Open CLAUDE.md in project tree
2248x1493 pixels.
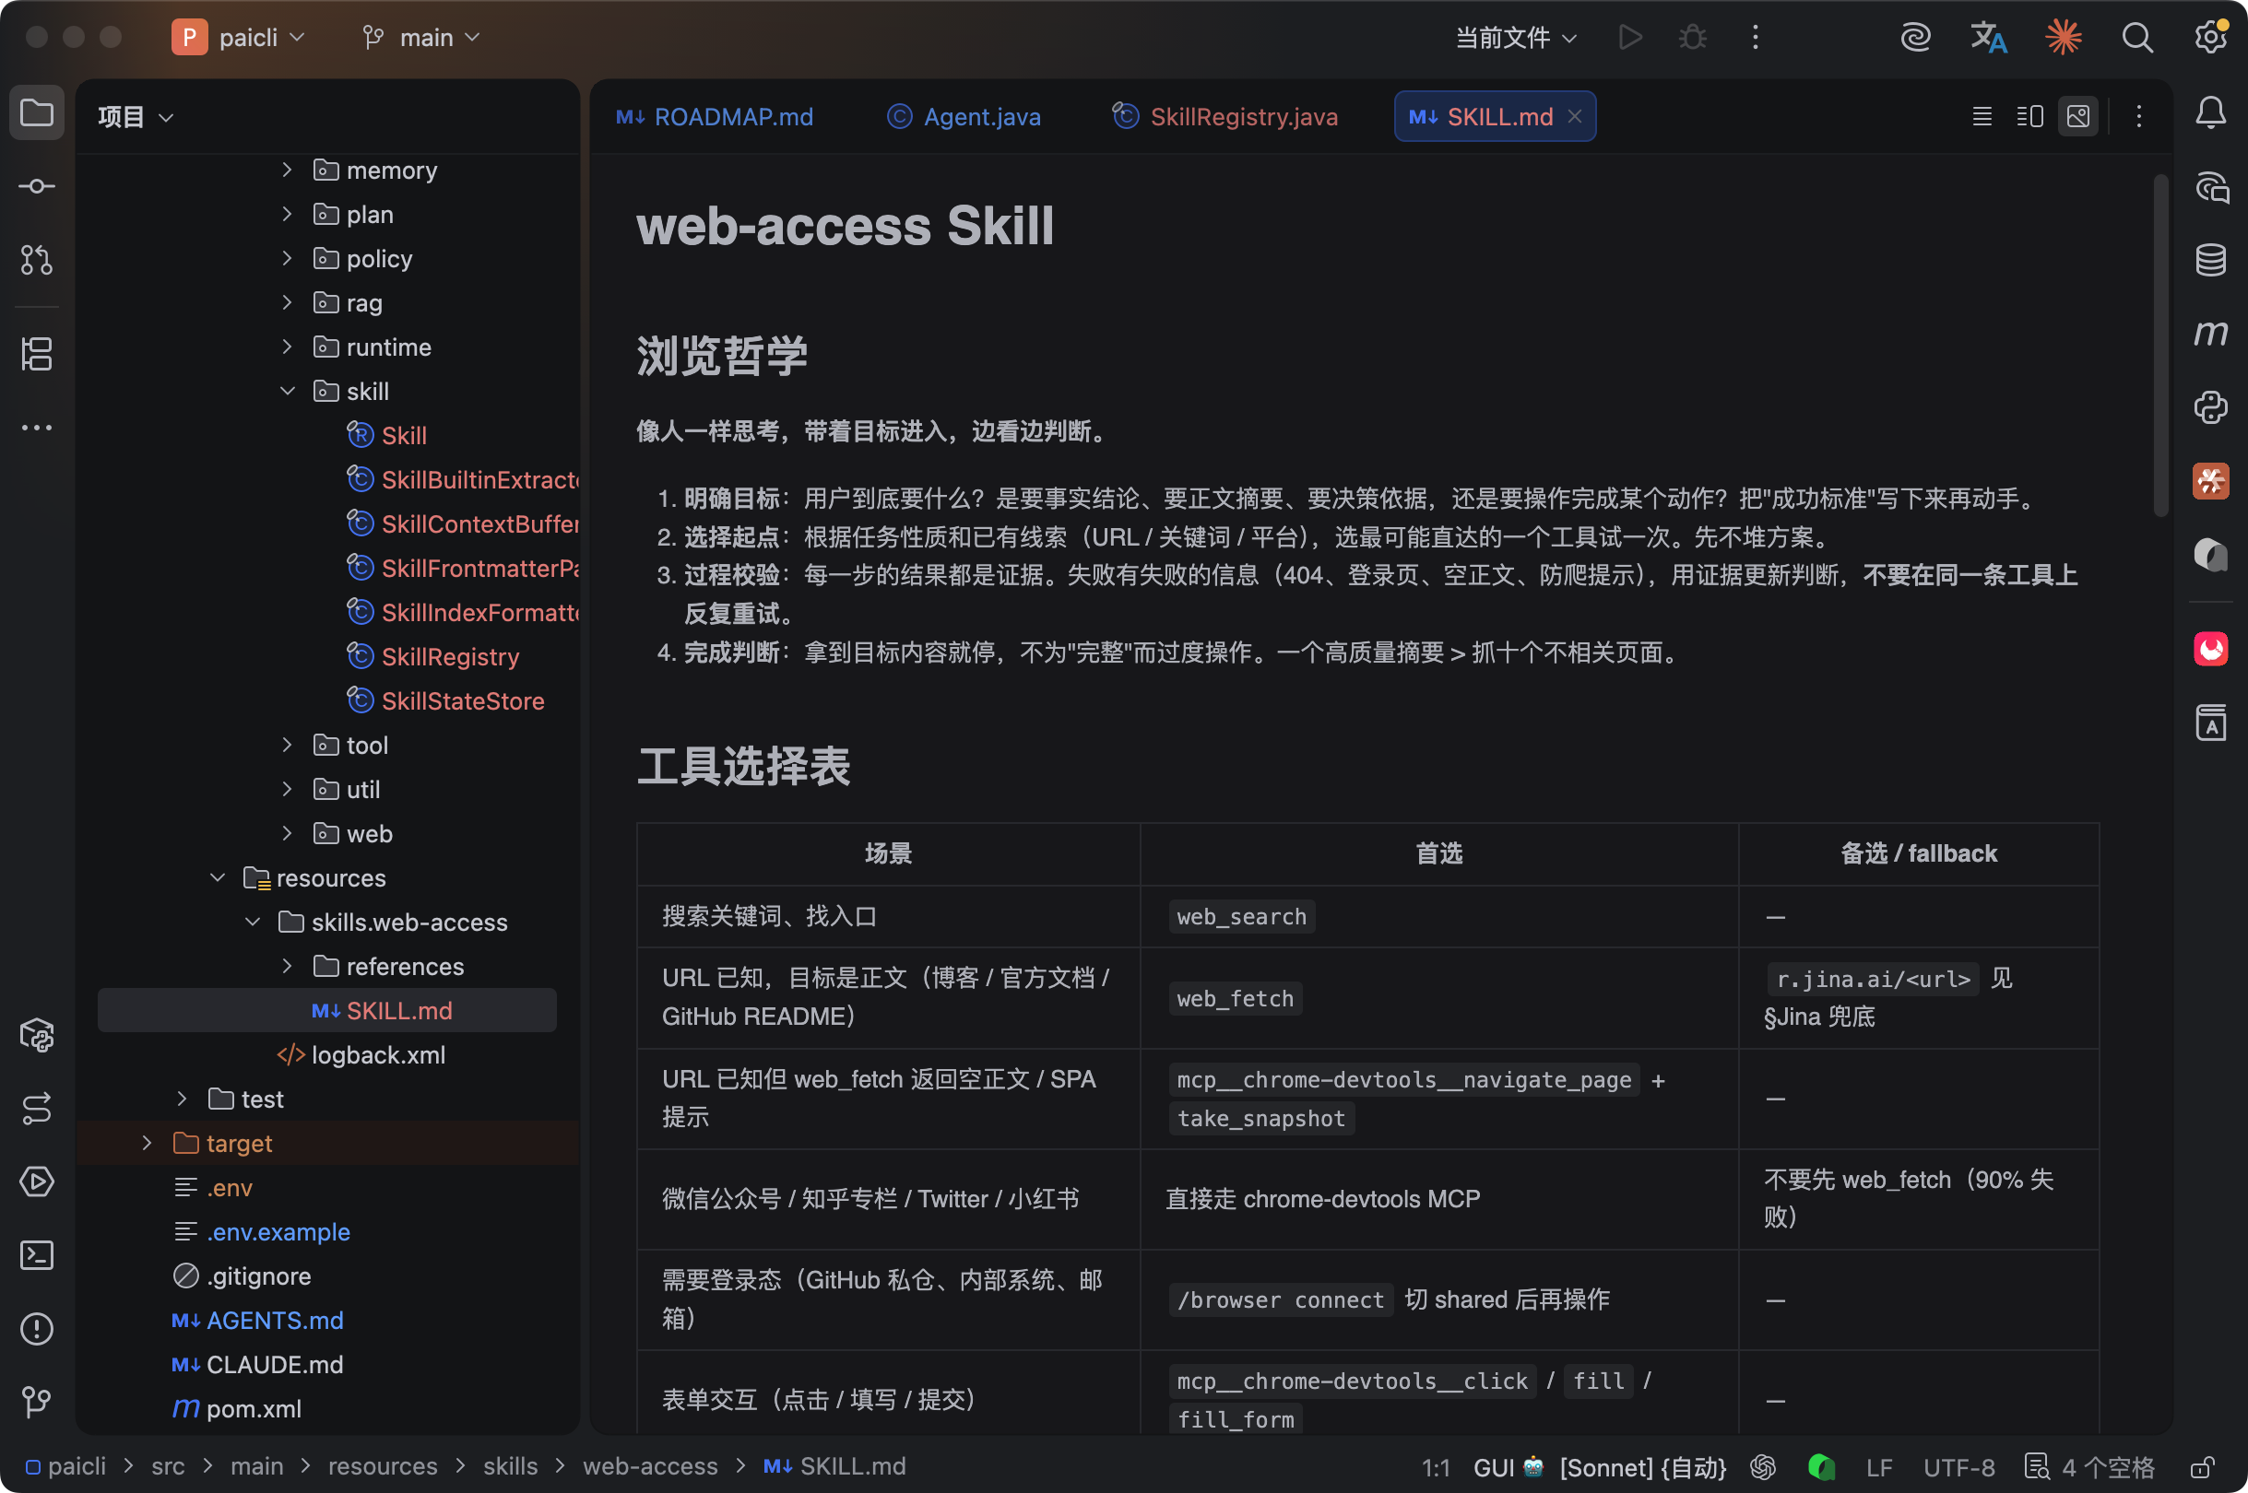[x=257, y=1365]
